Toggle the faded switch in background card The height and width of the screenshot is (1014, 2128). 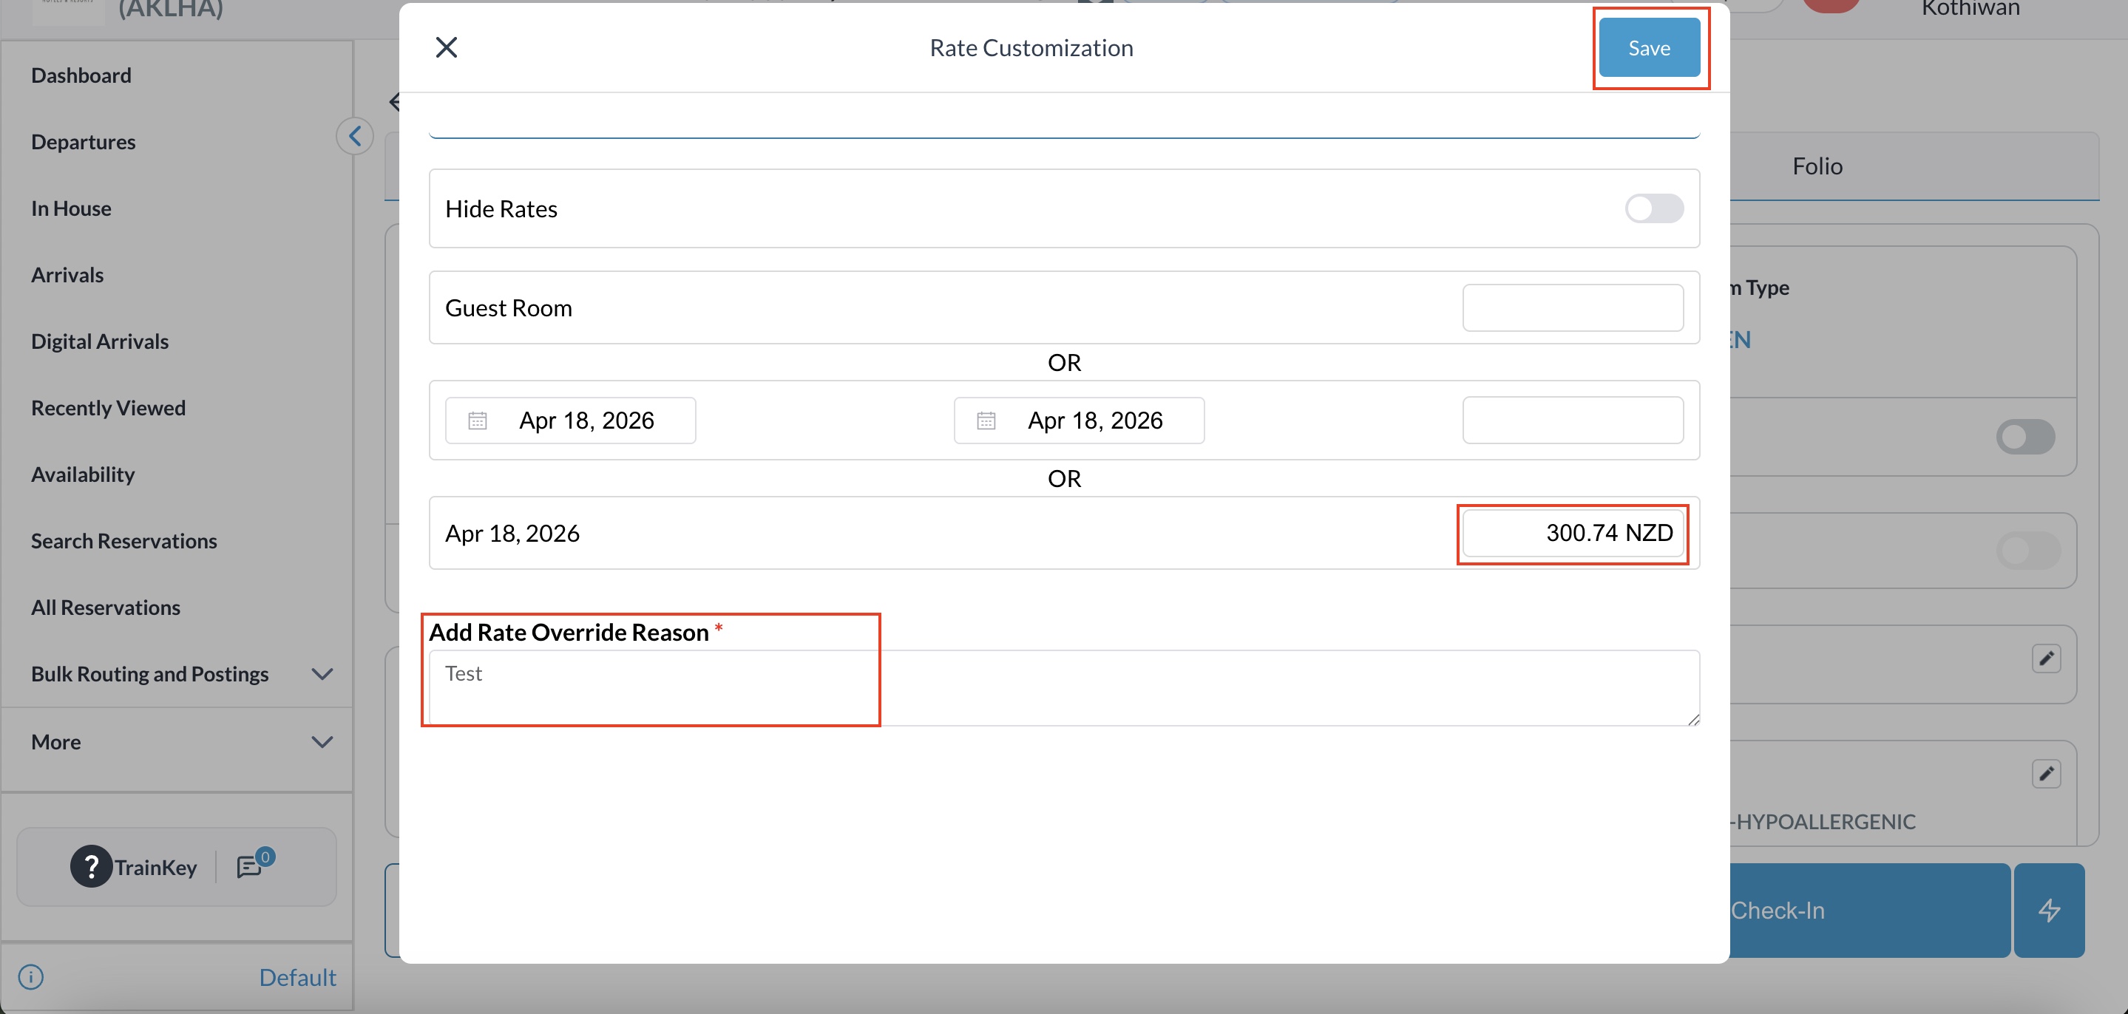click(x=2028, y=550)
